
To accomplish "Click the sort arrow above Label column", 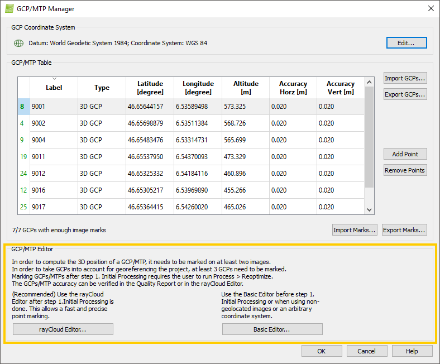I will [x=54, y=79].
